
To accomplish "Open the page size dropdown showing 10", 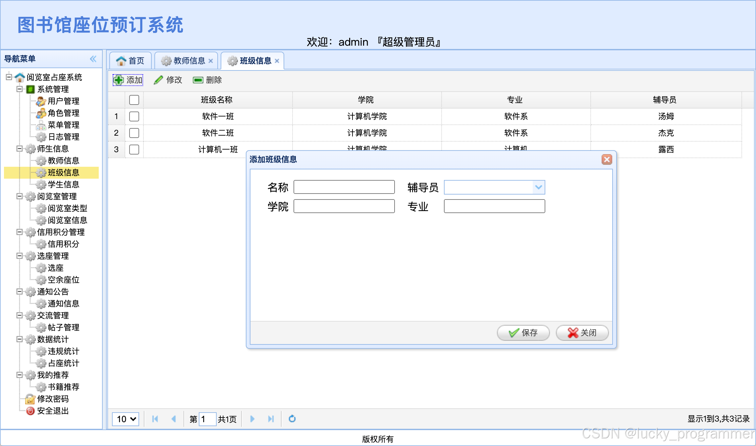I will click(x=126, y=419).
